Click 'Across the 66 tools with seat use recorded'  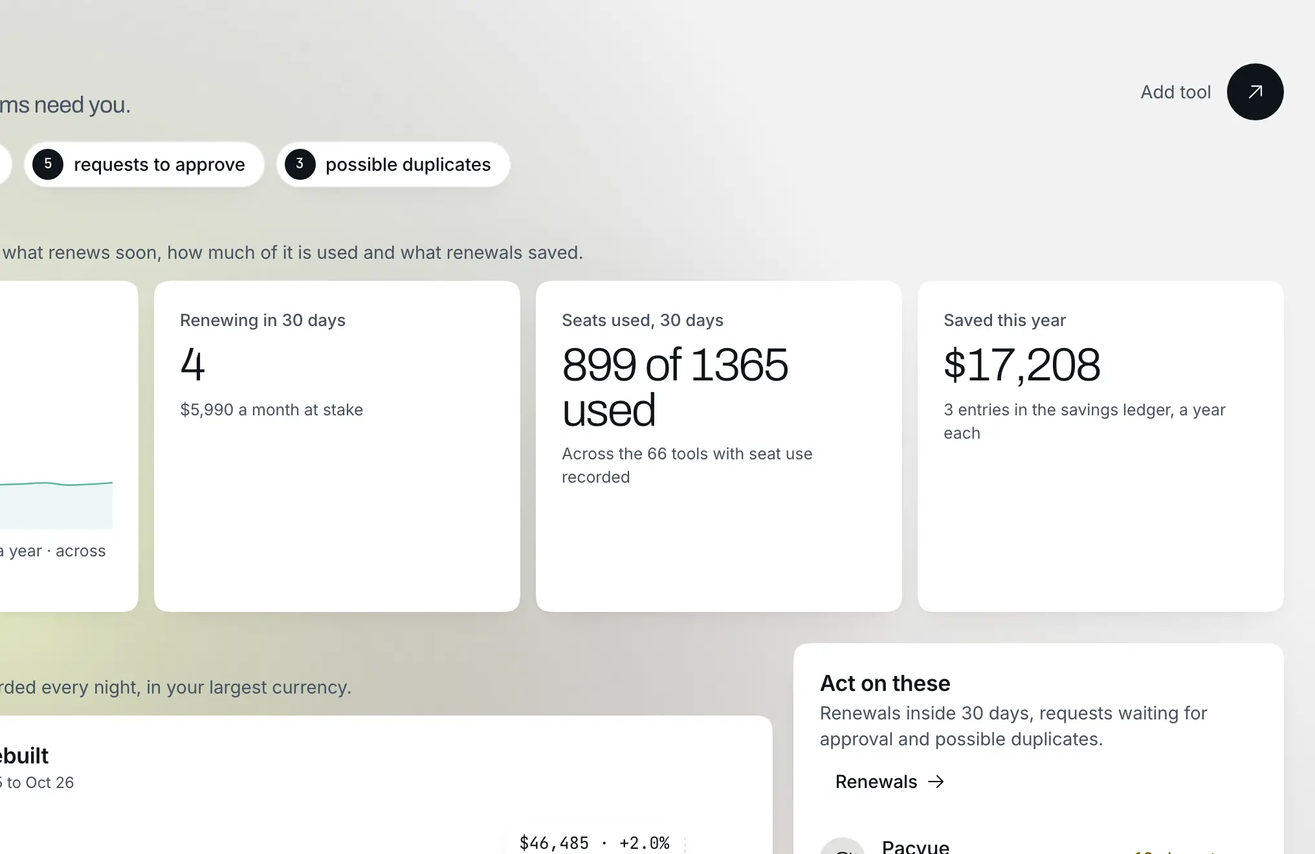[687, 465]
